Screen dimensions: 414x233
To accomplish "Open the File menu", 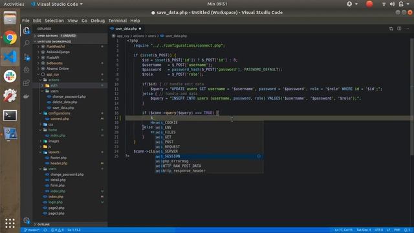I will [x=26, y=21].
